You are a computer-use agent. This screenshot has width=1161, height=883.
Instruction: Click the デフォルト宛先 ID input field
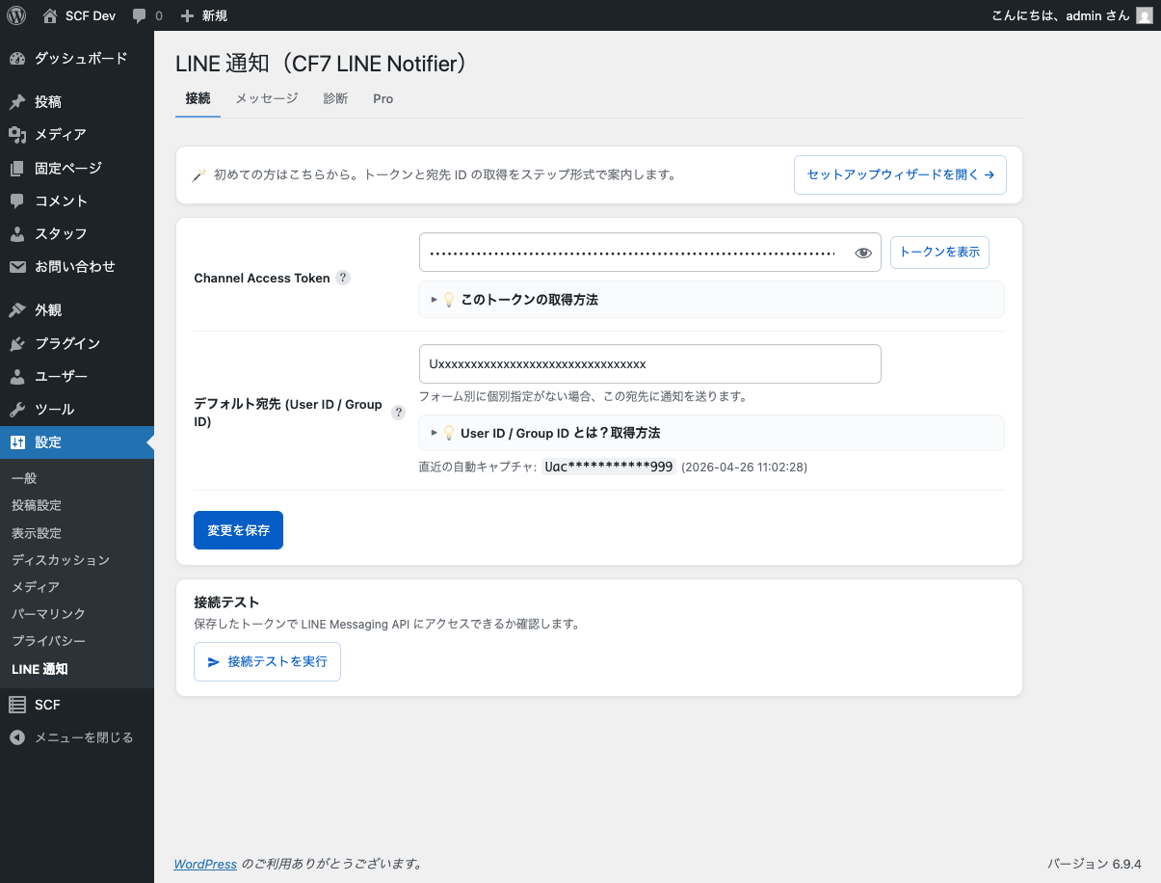click(650, 364)
